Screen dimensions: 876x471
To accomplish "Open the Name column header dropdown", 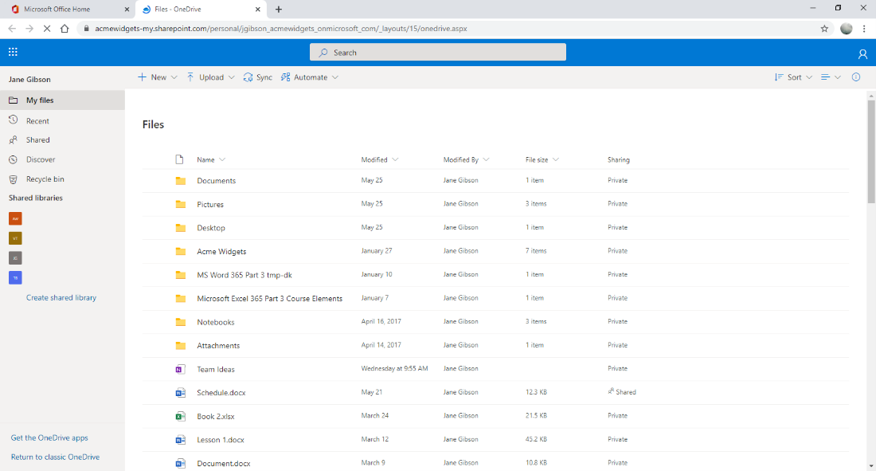I will point(211,159).
